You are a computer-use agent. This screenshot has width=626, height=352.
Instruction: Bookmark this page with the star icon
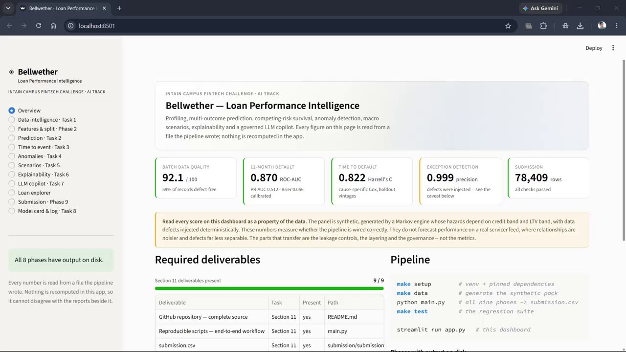pos(508,26)
